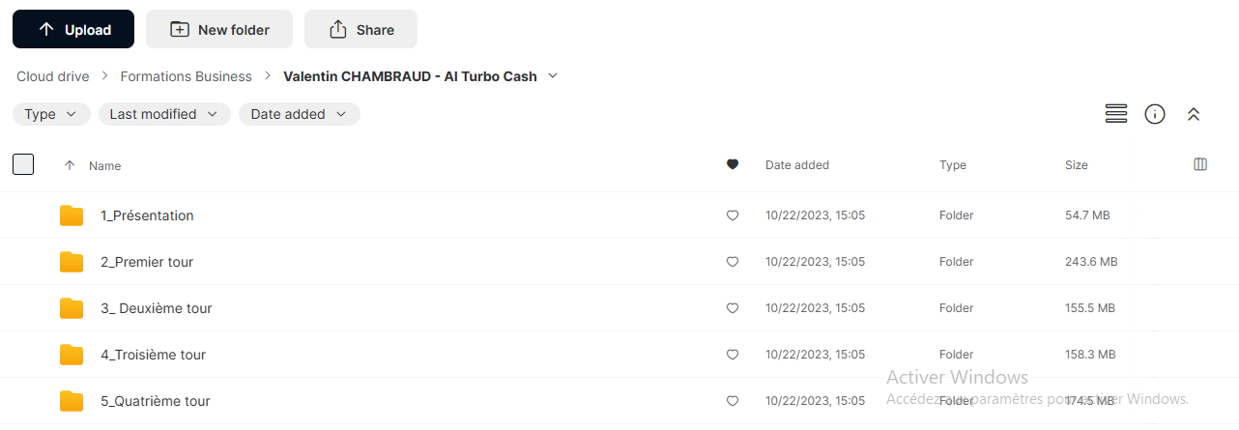Open the Last modified filter dropdown
This screenshot has height=430, width=1239.
coord(164,114)
